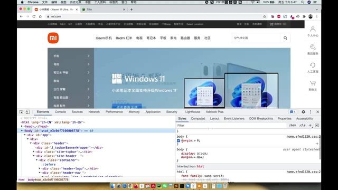Collapse the div class="header" node

31,143
